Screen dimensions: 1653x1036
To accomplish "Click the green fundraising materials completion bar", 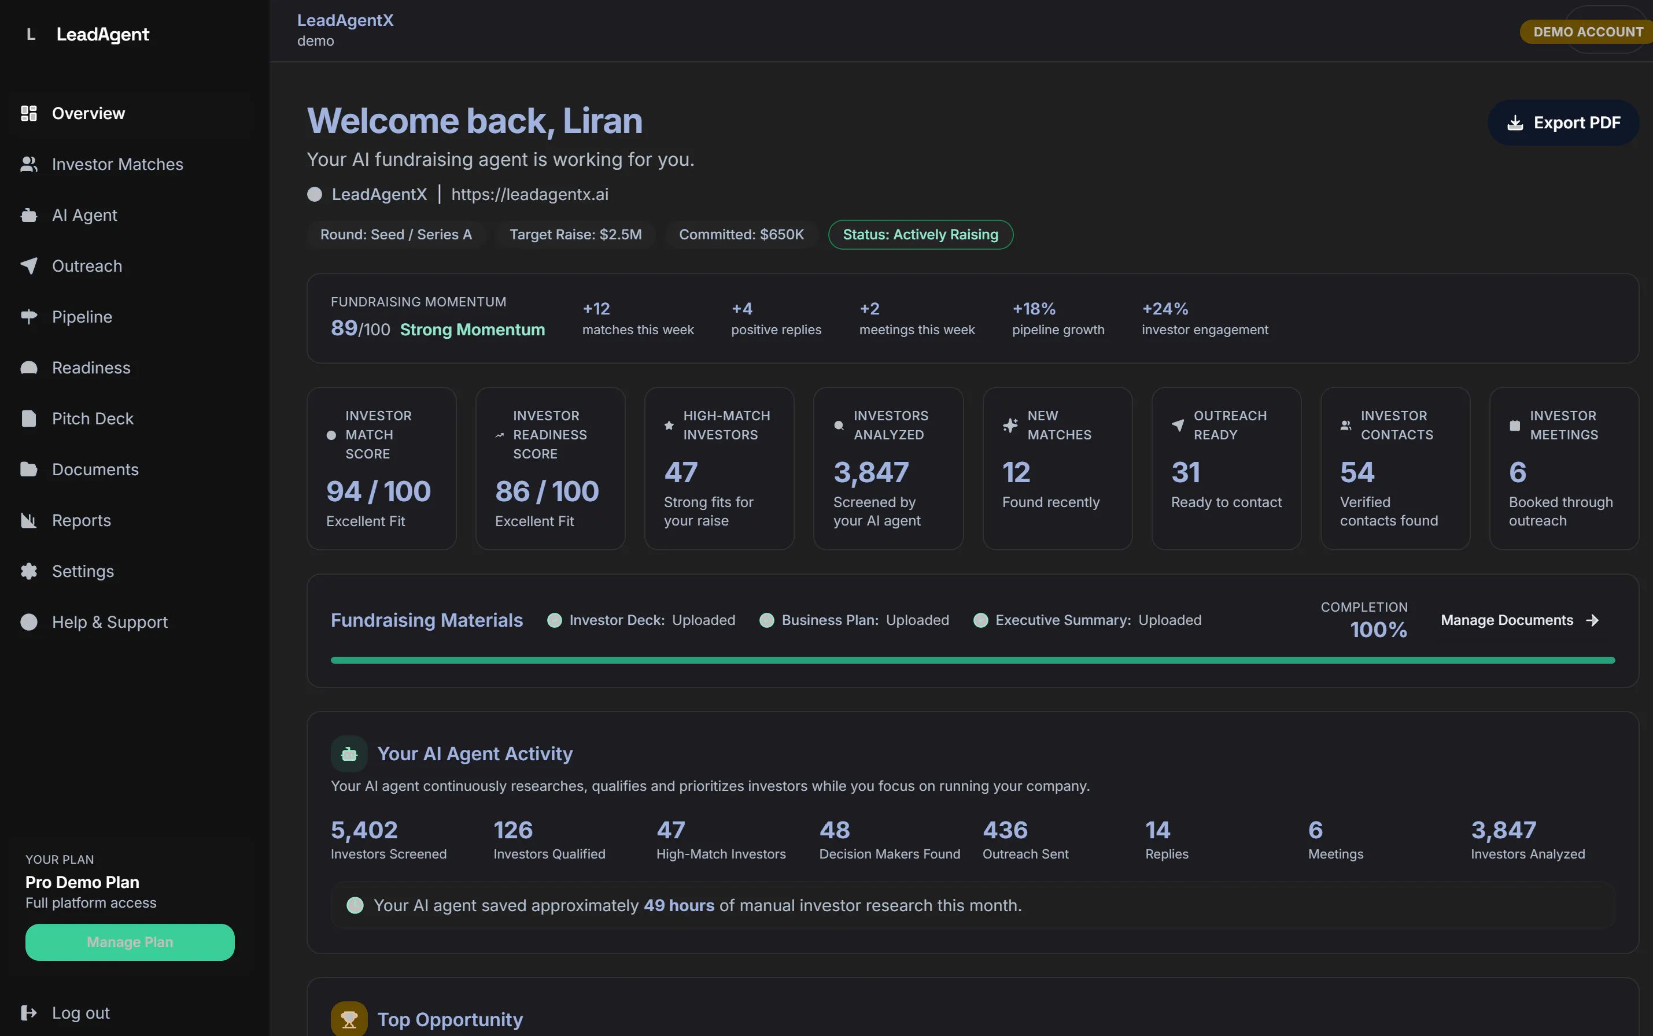I will (x=972, y=661).
